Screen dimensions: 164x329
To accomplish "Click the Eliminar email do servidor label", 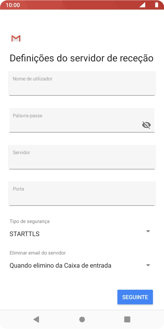I will (x=38, y=253).
